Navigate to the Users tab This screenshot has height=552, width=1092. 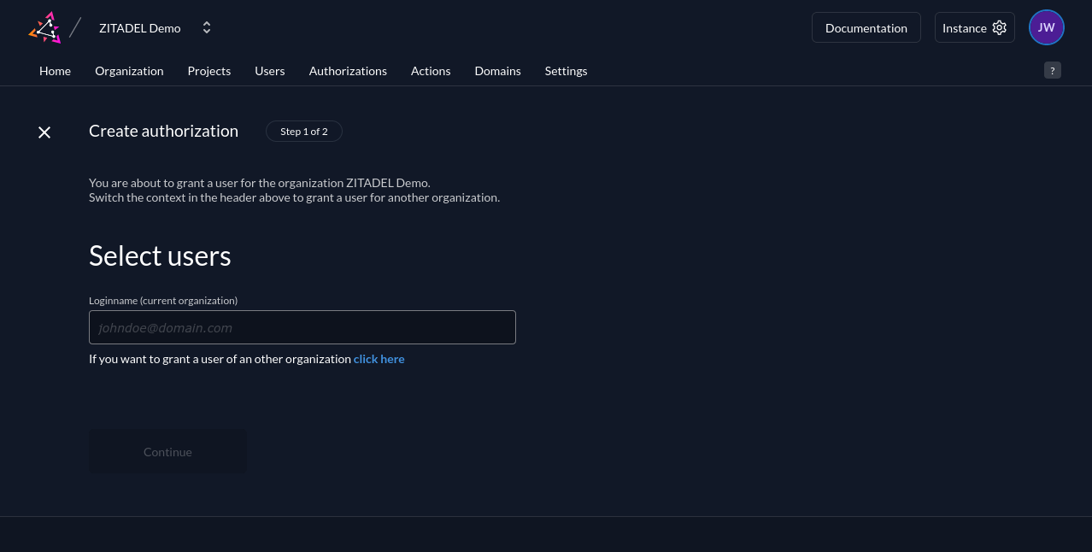[x=270, y=71]
